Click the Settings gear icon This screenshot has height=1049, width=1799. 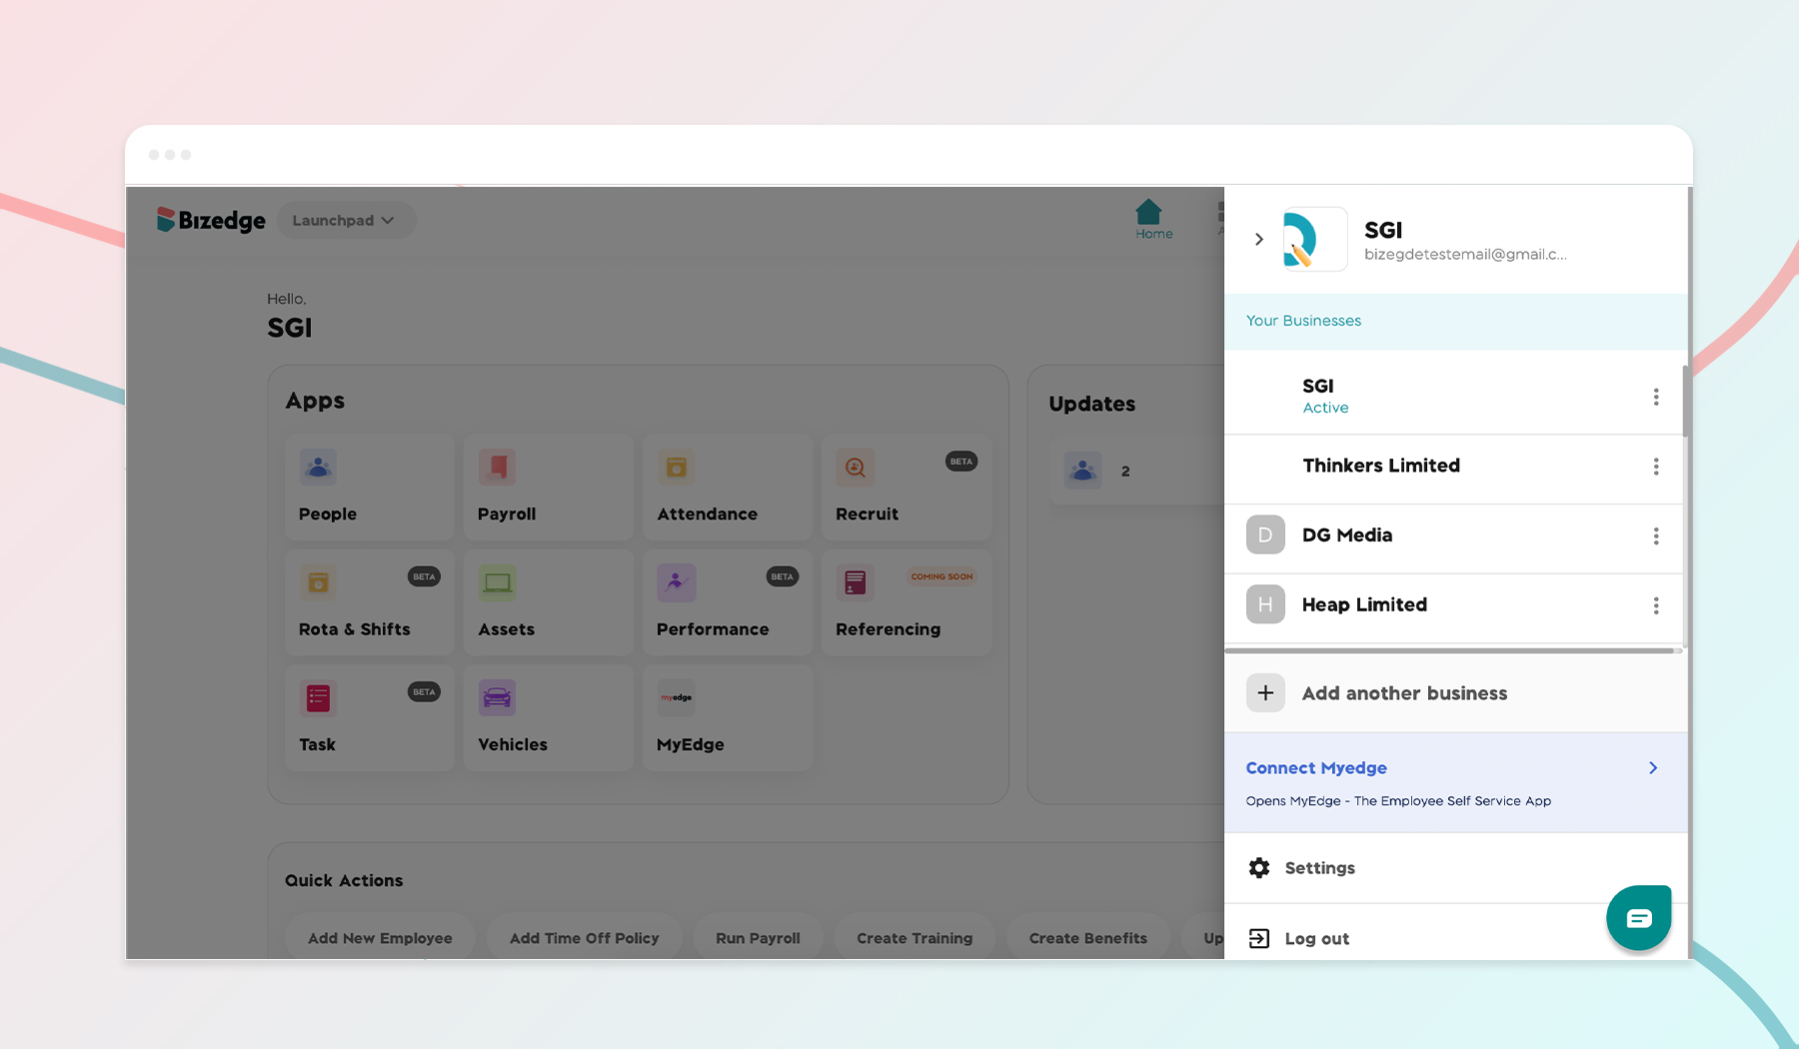point(1259,868)
